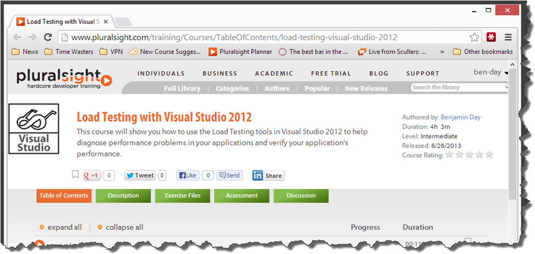
Task: Switch to the Discussion tab
Action: [x=301, y=196]
